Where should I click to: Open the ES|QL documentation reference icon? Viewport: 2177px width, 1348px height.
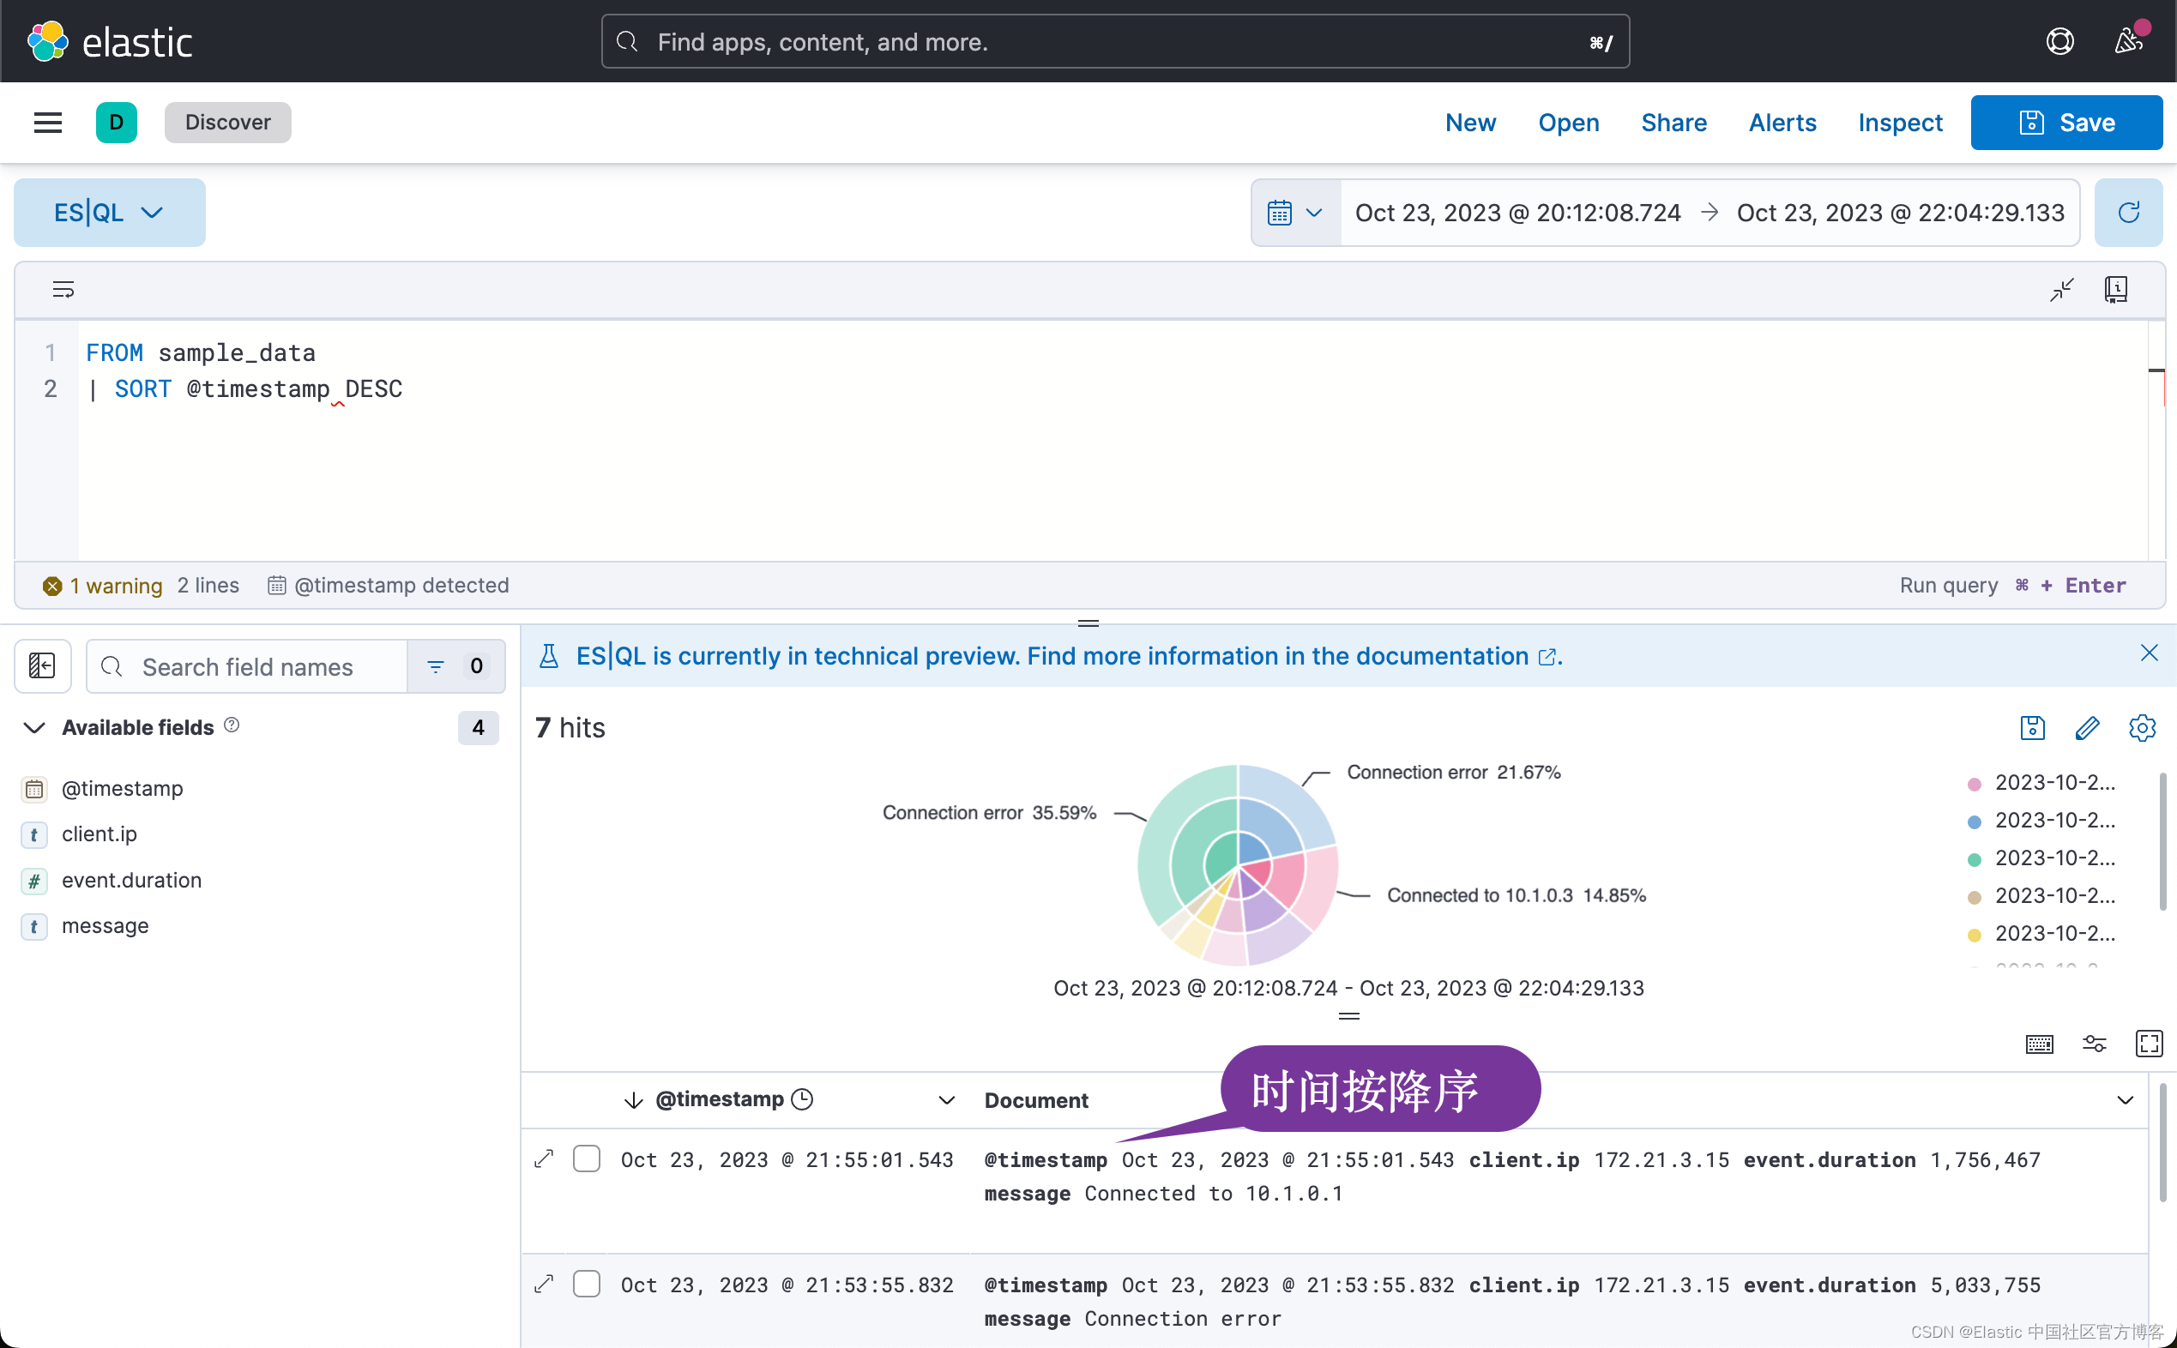coord(2115,290)
